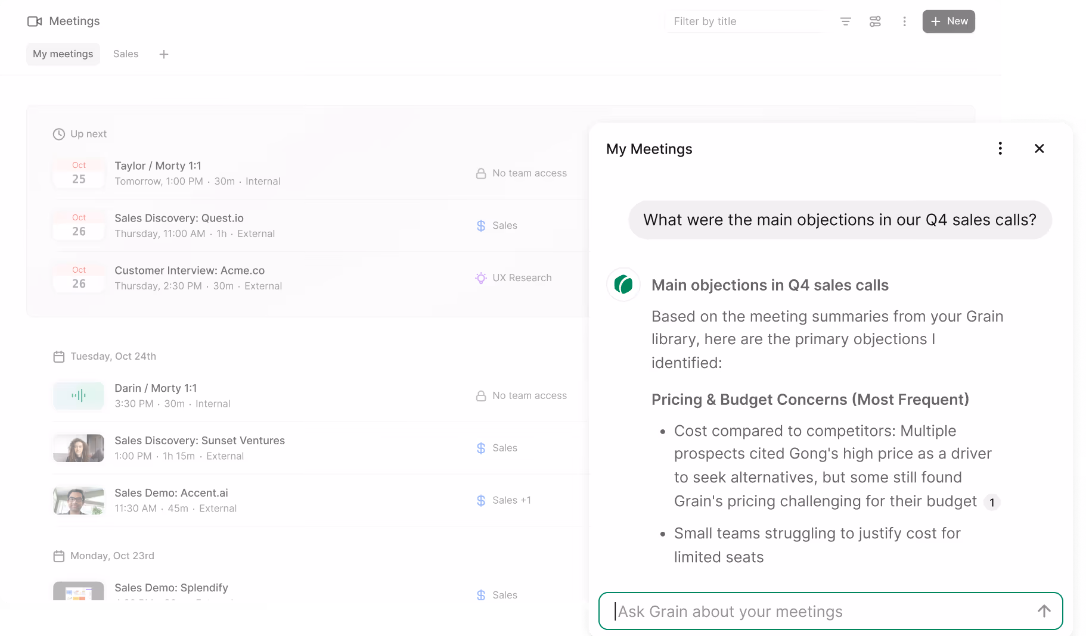
Task: Click the send arrow in the ask box
Action: tap(1043, 611)
